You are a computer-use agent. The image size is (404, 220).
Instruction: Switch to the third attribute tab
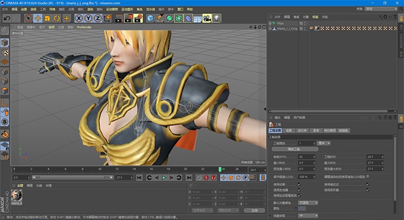(x=302, y=130)
